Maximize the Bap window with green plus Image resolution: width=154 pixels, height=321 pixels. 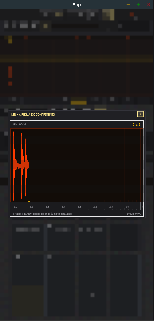pos(138,4)
